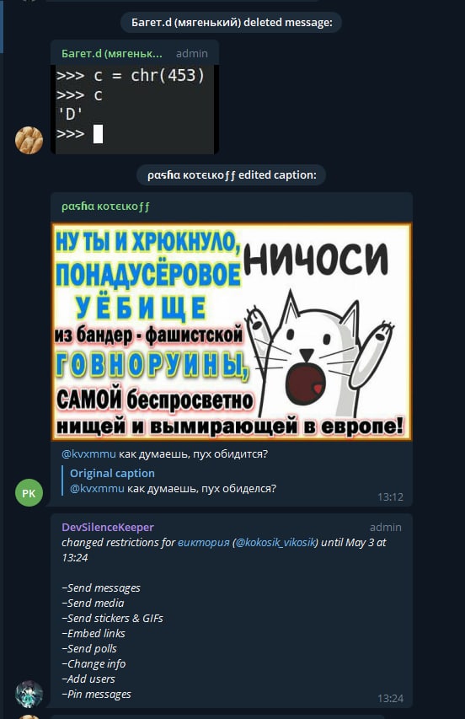Click the edited caption service notice

click(x=232, y=175)
